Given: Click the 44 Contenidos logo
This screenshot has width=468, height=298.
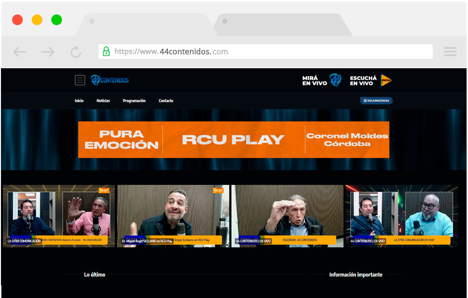Looking at the screenshot, I should pos(110,80).
